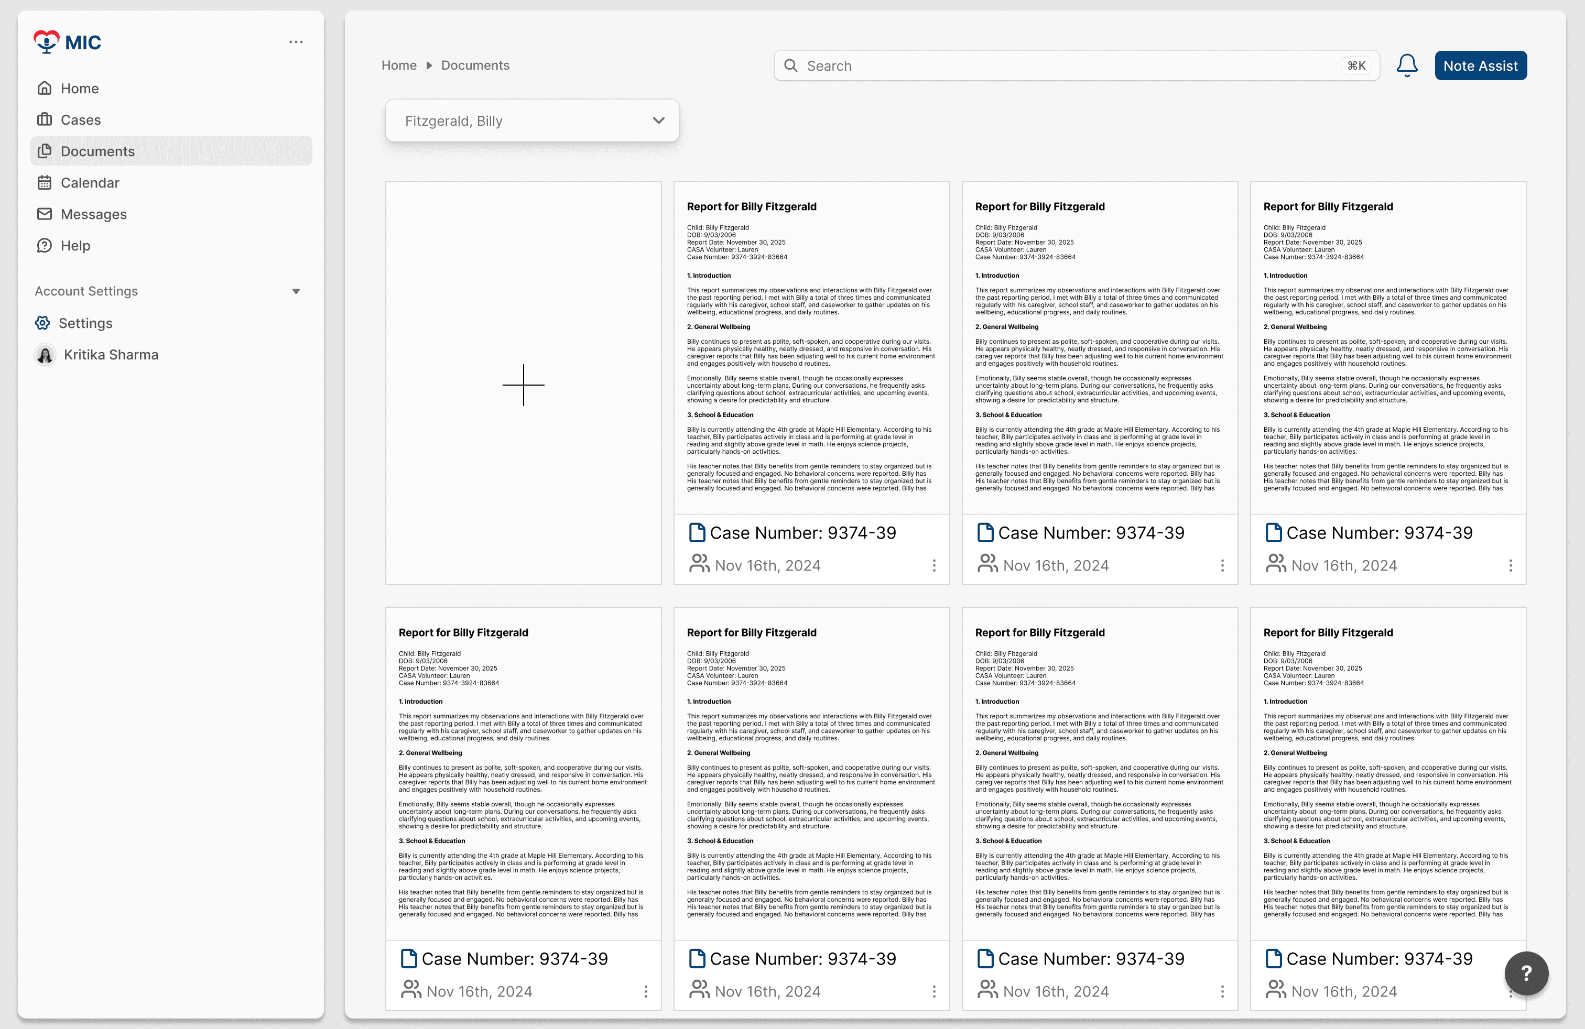Screen dimensions: 1585x1029
Task: Click Settings gear icon in sidebar
Action: click(x=42, y=323)
